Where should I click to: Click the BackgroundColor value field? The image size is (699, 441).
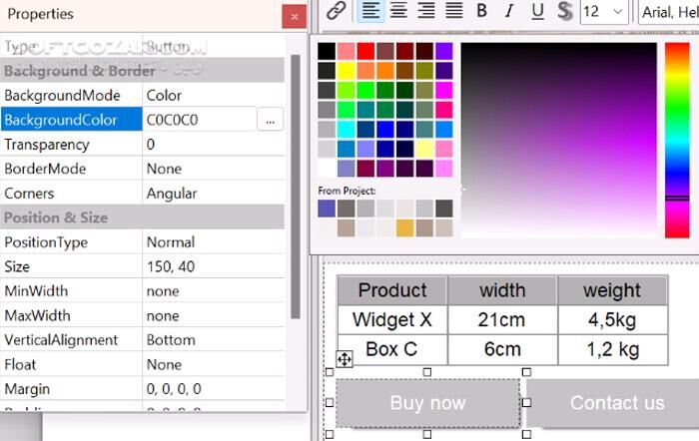tap(198, 120)
